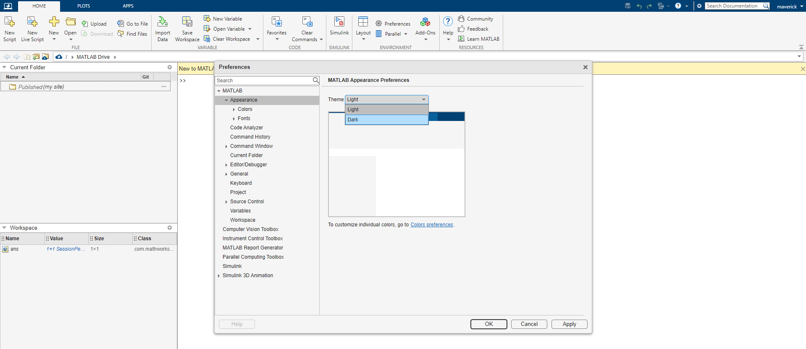Open the Theme dropdown combo box
This screenshot has height=349, width=806.
pyautogui.click(x=386, y=100)
